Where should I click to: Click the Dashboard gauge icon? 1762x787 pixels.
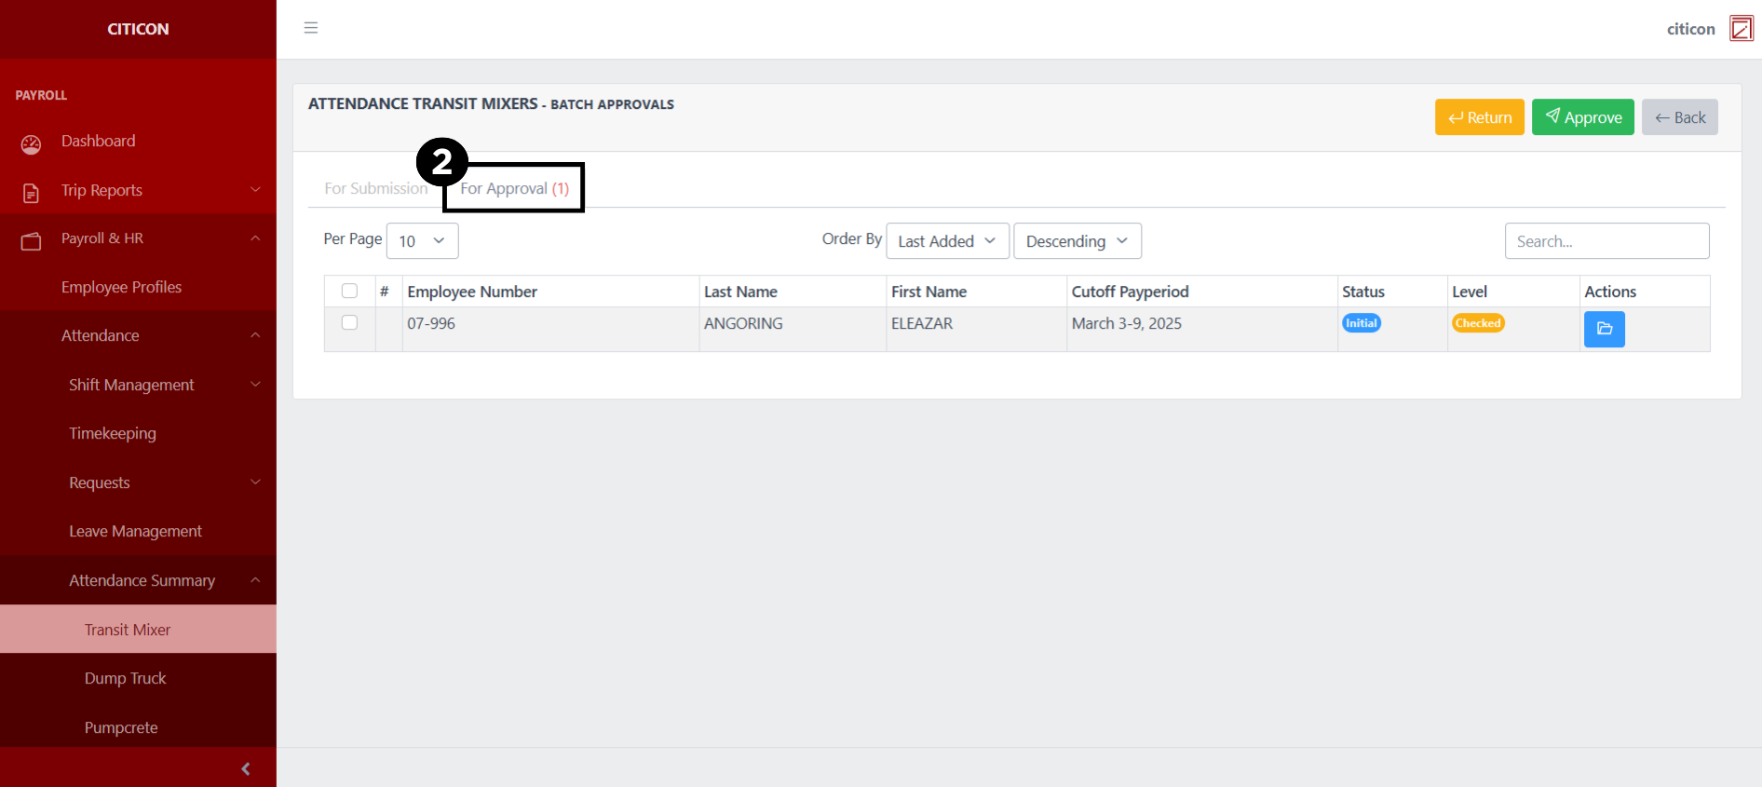pyautogui.click(x=31, y=143)
